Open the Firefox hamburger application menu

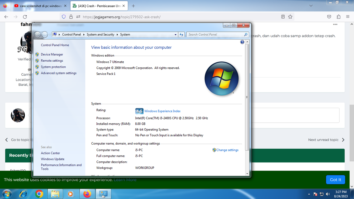[x=348, y=17]
